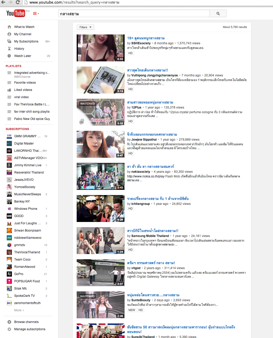
Task: Open GoPro subscription channel
Action: [x=19, y=274]
